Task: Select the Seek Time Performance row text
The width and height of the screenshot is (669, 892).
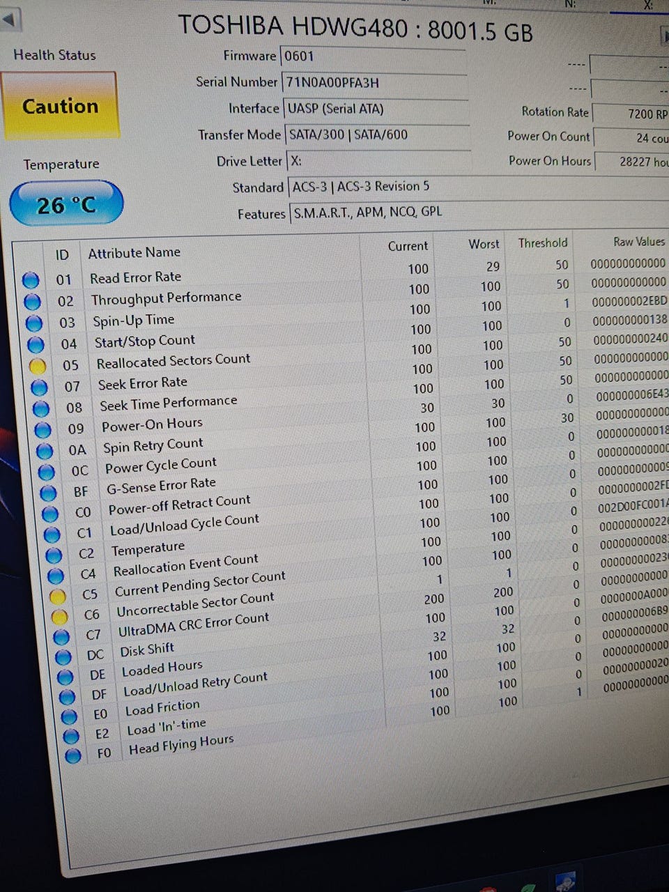Action: click(169, 403)
